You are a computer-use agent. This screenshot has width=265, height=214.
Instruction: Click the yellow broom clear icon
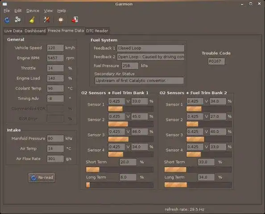click(32, 20)
